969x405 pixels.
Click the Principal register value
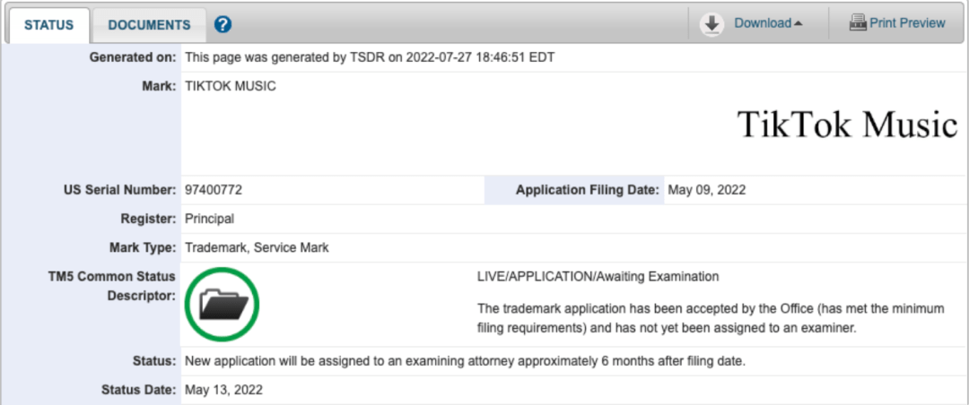[x=209, y=219]
